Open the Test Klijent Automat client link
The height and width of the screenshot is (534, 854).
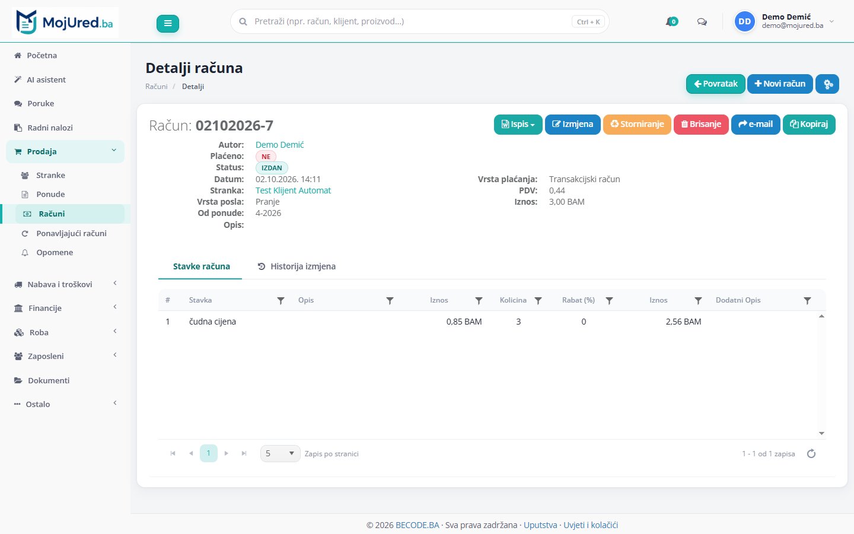click(x=293, y=190)
